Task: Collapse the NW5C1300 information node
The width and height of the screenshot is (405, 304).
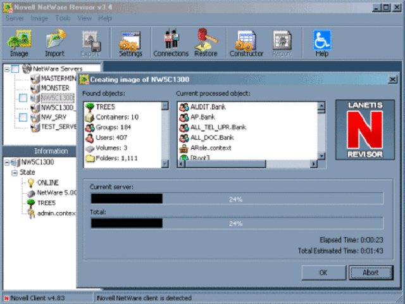Action: tap(7, 163)
